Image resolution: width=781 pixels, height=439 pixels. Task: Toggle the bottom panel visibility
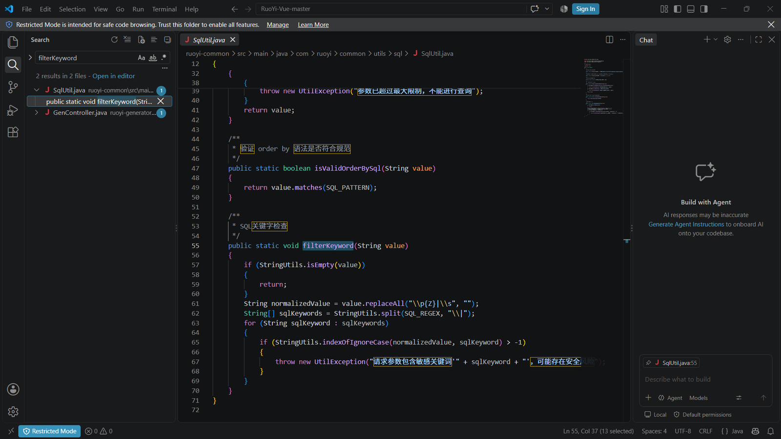tap(691, 9)
